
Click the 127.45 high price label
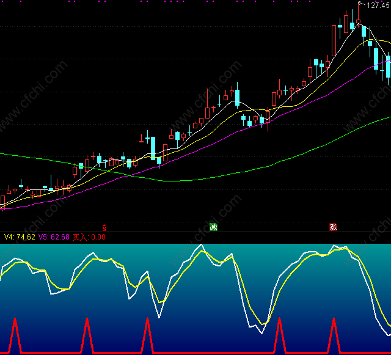point(378,5)
